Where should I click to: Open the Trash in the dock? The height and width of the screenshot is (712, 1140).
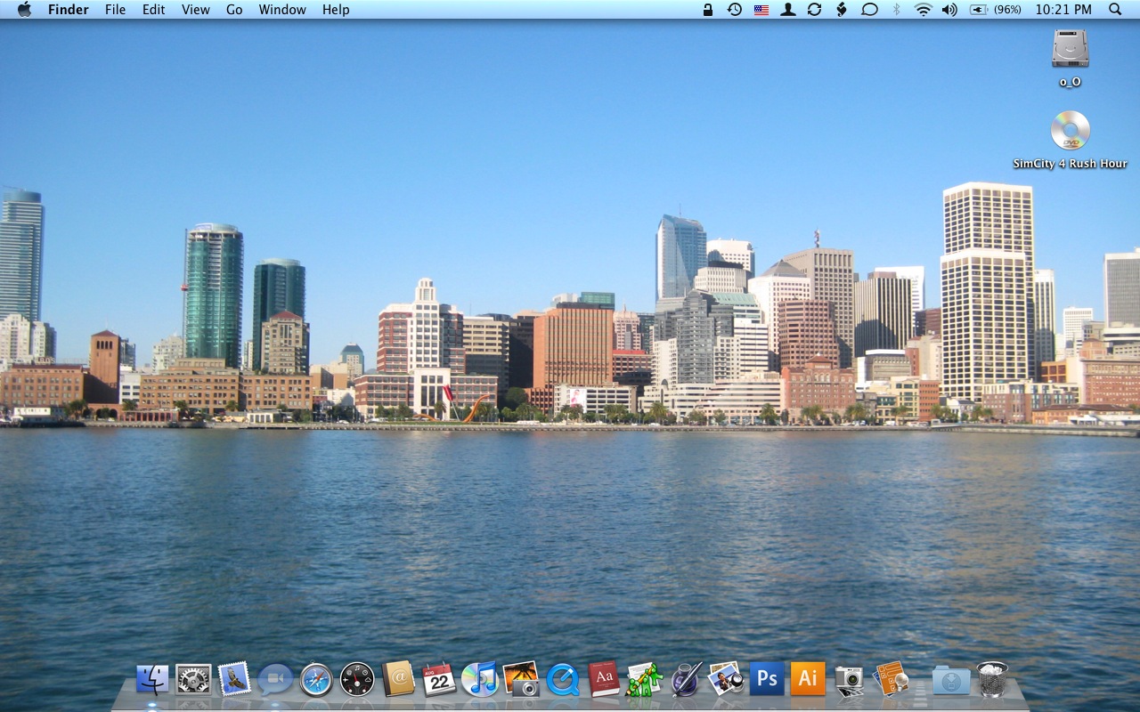pos(992,680)
